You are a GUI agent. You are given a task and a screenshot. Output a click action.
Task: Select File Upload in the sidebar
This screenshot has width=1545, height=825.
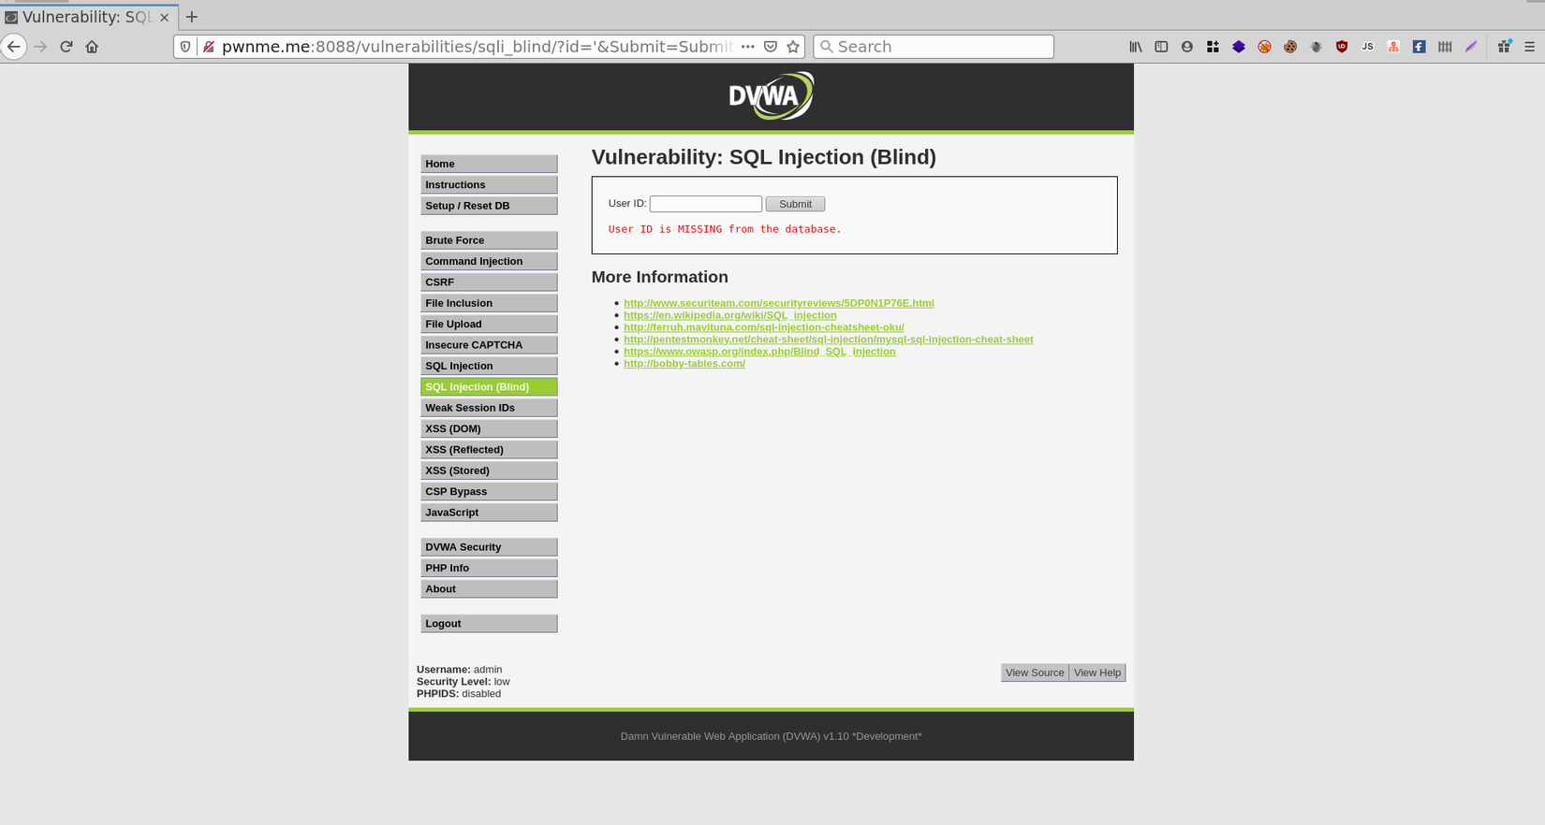pos(489,324)
